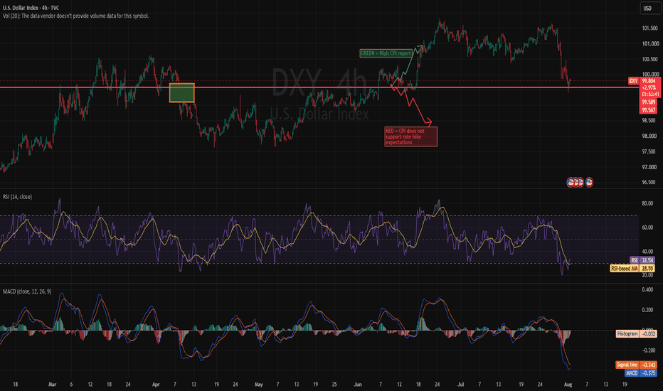The width and height of the screenshot is (663, 391).
Task: Click the isolated US flag economic event icon
Action: click(x=589, y=182)
